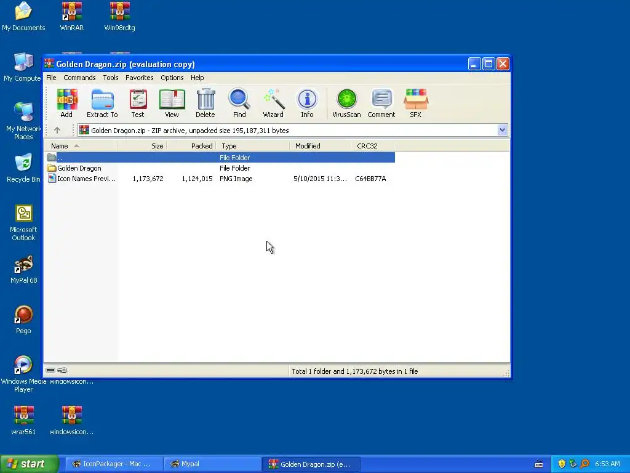Image resolution: width=630 pixels, height=473 pixels.
Task: Sort by the Modified column header
Action: [320, 146]
